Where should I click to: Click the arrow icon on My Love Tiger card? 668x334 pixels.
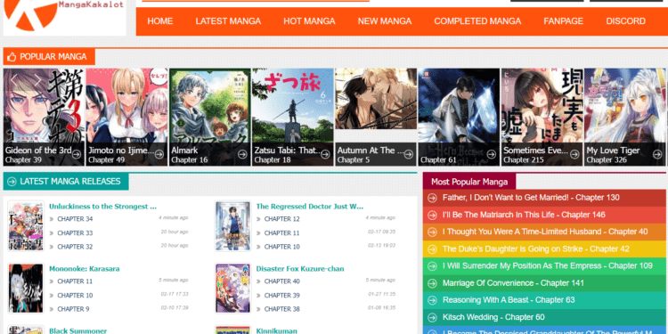tap(657, 154)
